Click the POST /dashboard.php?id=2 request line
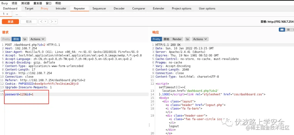Screen dimensions: 294x135 point(33,45)
